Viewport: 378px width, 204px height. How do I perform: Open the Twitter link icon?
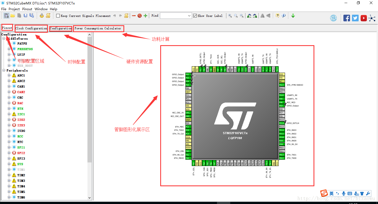(355, 18)
